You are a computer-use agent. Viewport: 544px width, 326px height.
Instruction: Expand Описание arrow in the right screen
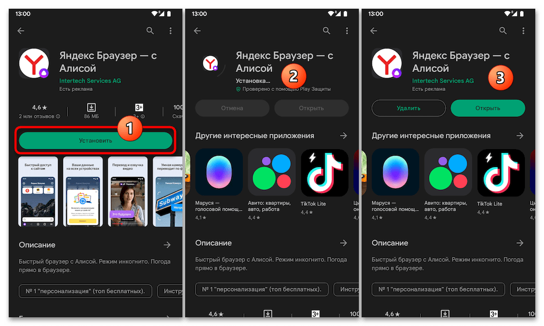tap(519, 243)
